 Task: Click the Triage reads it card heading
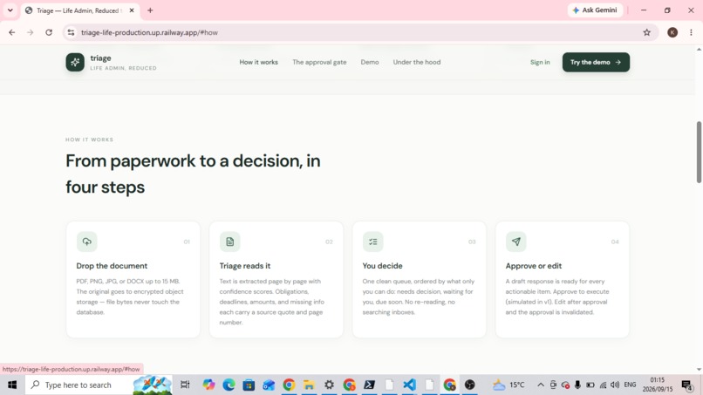coord(245,266)
